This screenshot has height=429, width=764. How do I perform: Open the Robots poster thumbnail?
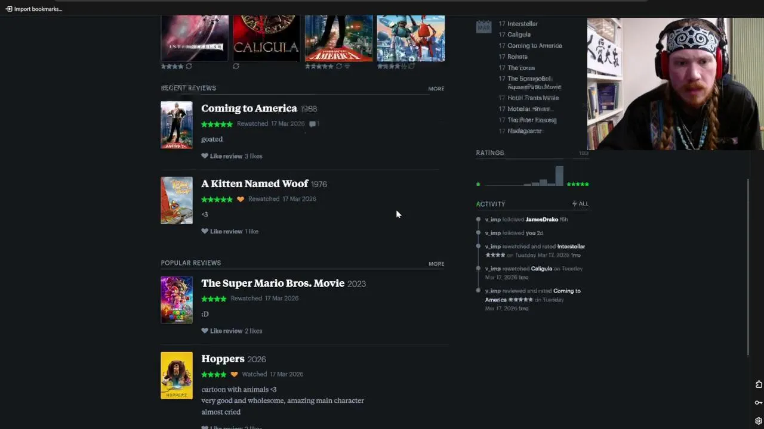point(411,38)
